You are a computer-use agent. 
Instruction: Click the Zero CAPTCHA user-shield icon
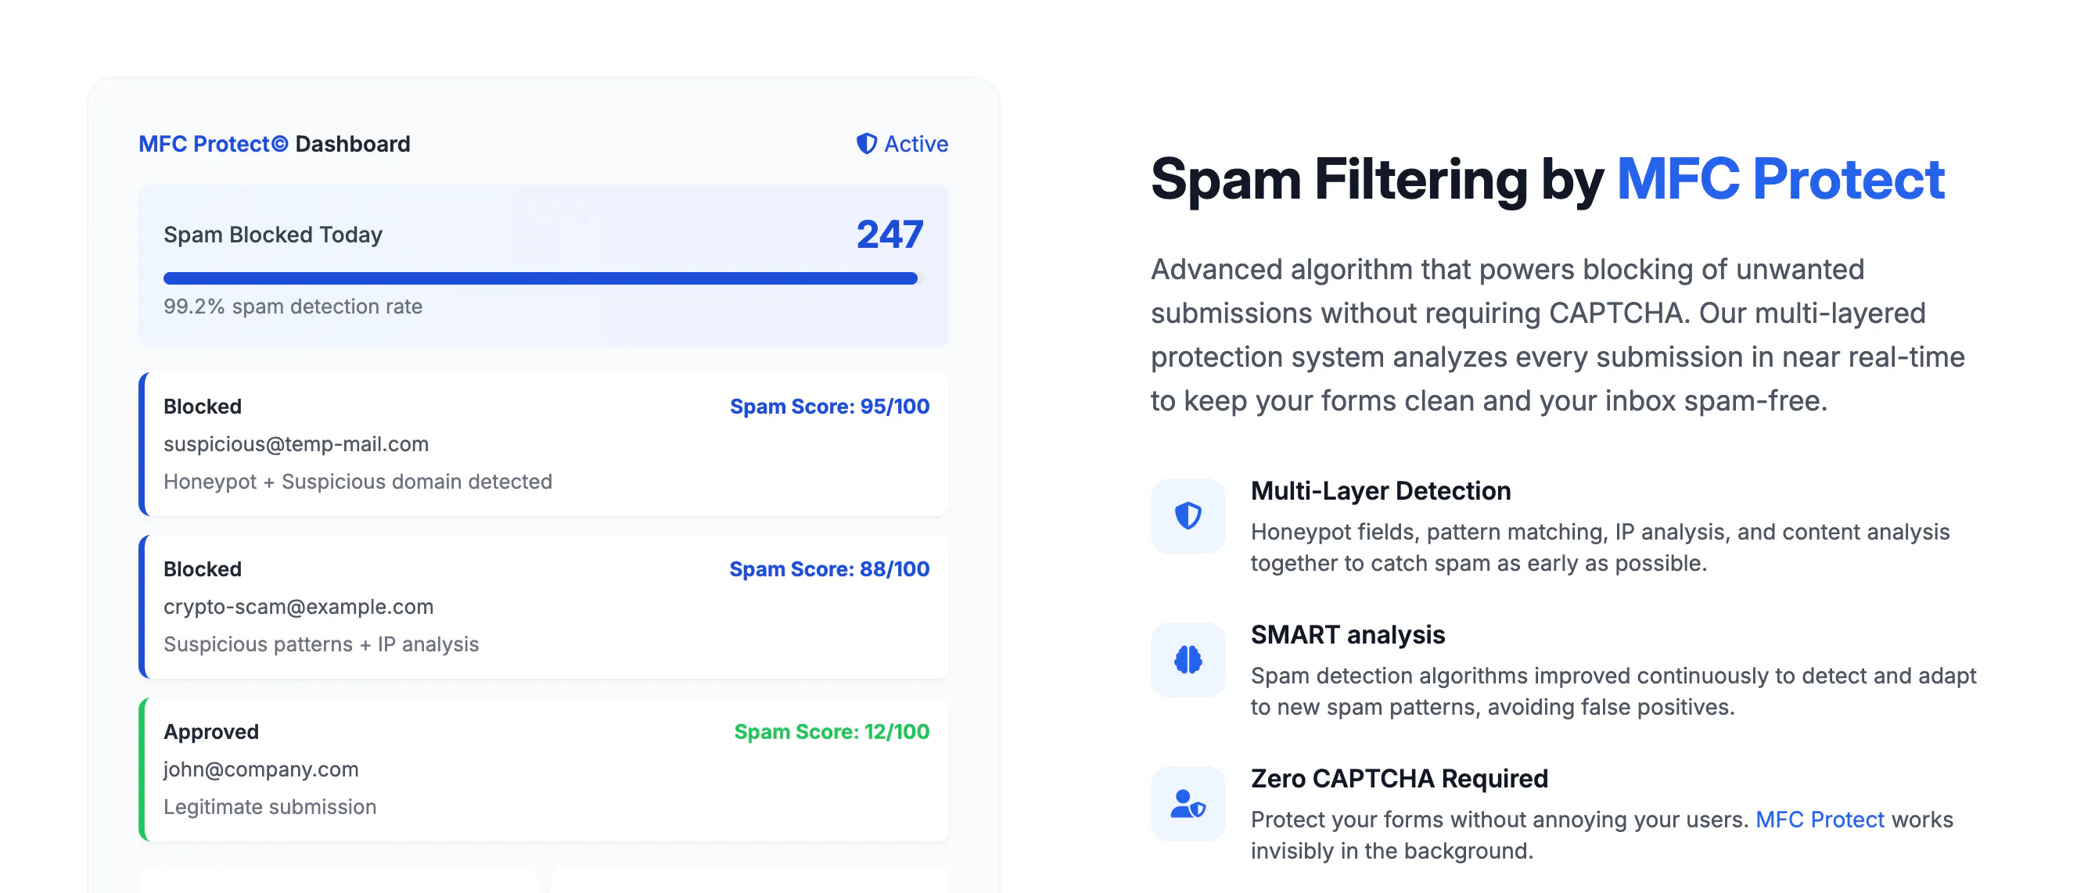[x=1188, y=803]
